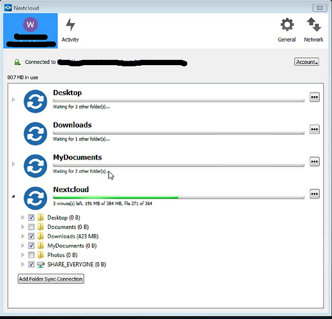Open more options for Downloads folder
The height and width of the screenshot is (319, 332).
coord(315,130)
